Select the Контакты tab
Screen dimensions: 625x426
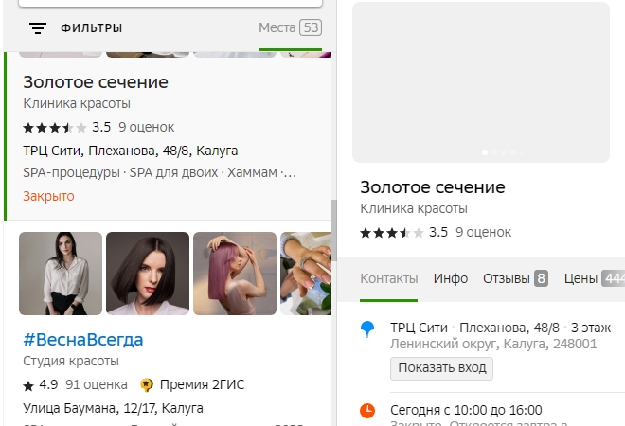click(x=389, y=278)
